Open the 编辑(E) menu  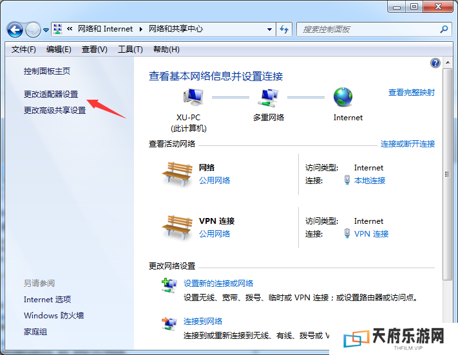(59, 50)
